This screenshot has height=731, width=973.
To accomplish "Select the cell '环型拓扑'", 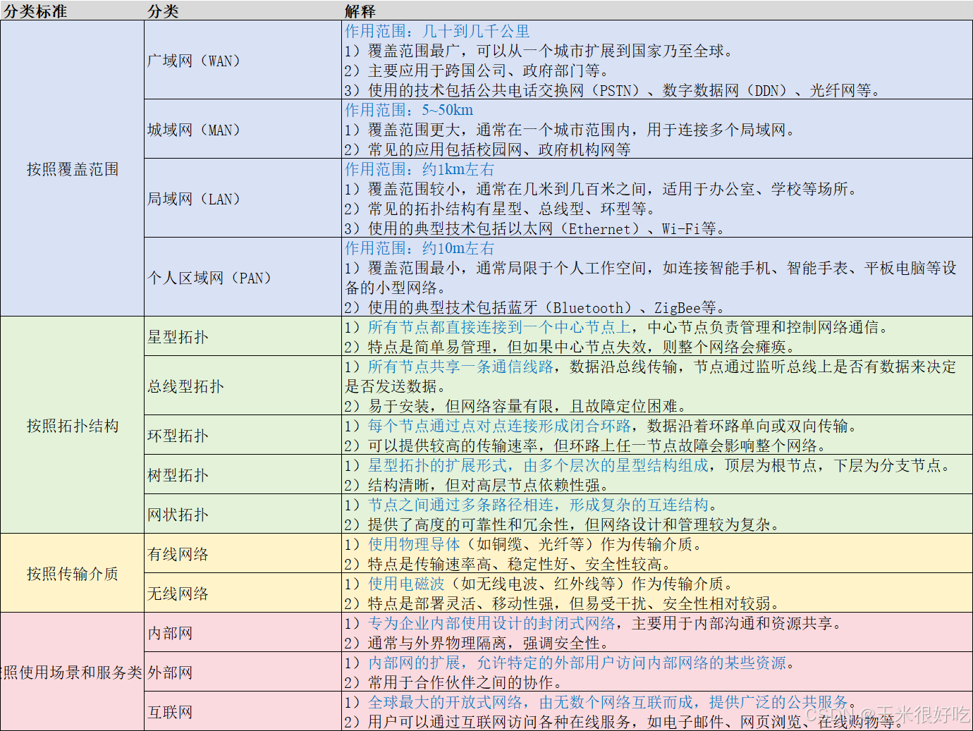I will pos(243,435).
